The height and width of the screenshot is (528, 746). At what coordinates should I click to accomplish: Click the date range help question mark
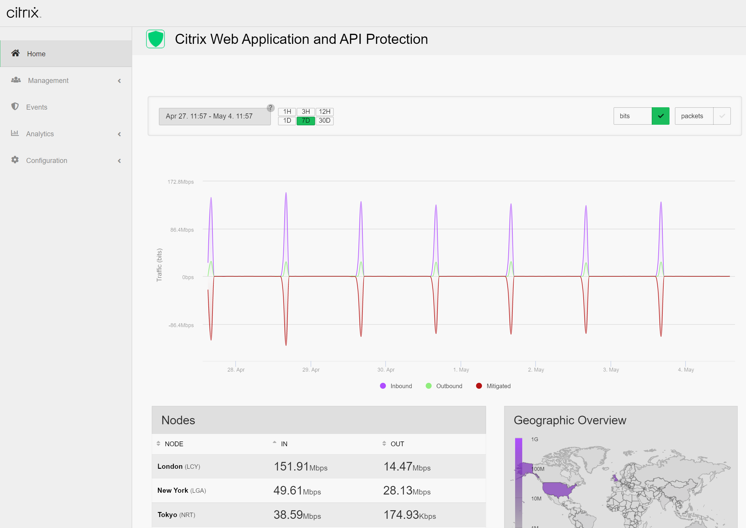271,108
